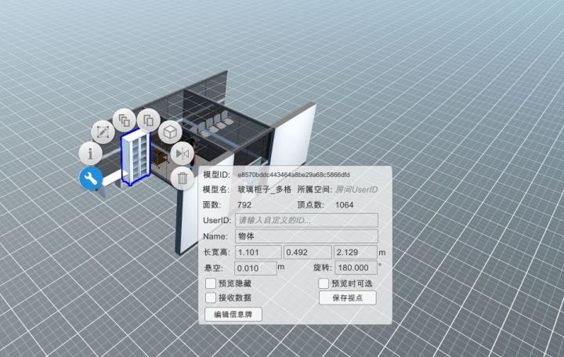This screenshot has height=357, width=564.
Task: Click the vertex count value 1064
Action: coord(344,205)
